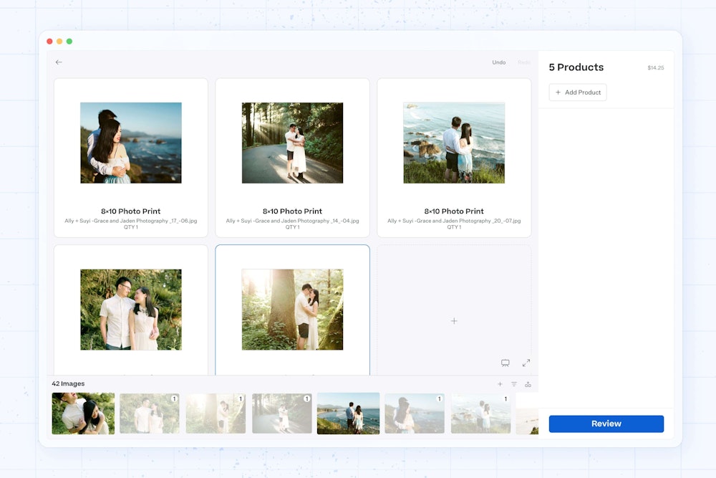This screenshot has width=716, height=478.
Task: Select the garden couple print card
Action: click(131, 310)
